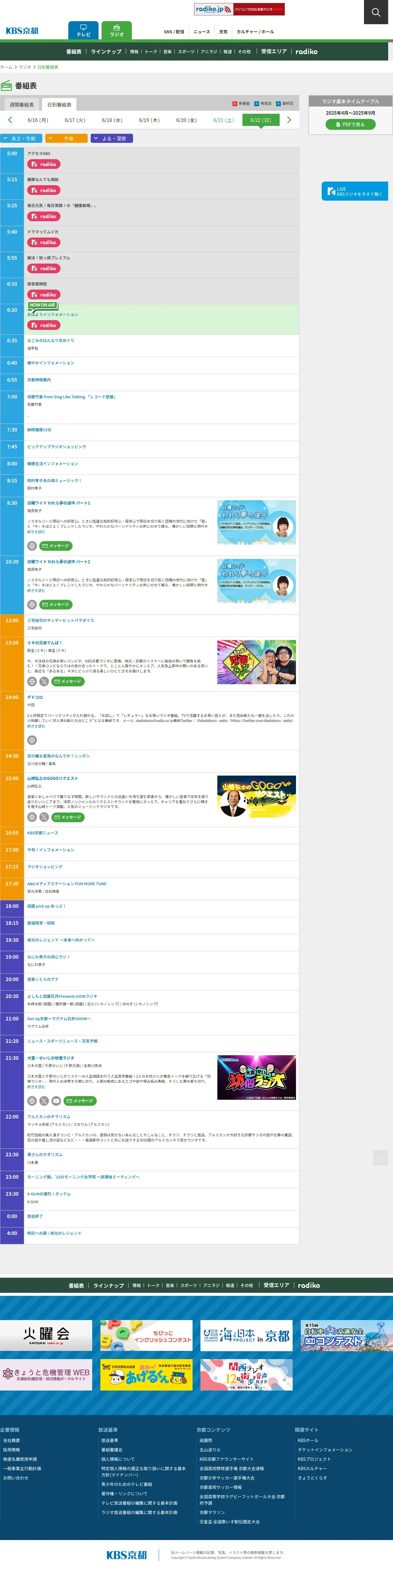Open the 佐藤竹善 from Sing Like Talking program
393x1570 pixels.
(71, 397)
